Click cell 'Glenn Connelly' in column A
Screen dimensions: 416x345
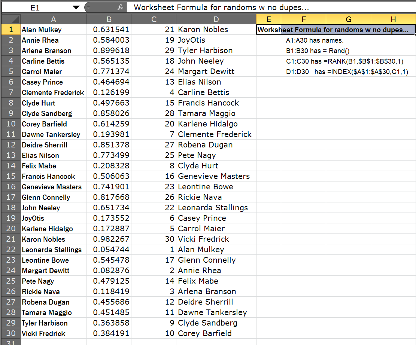tap(53, 197)
